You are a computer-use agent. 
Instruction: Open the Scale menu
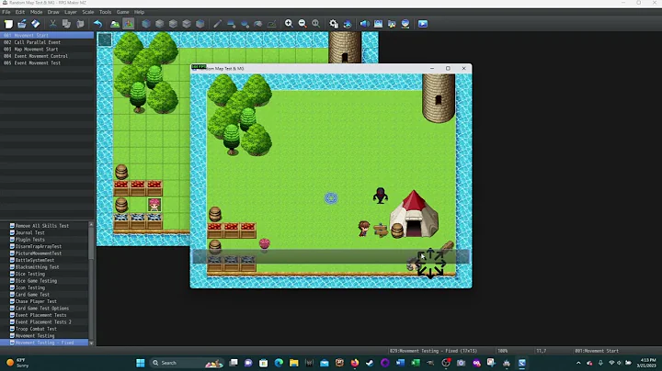(88, 12)
